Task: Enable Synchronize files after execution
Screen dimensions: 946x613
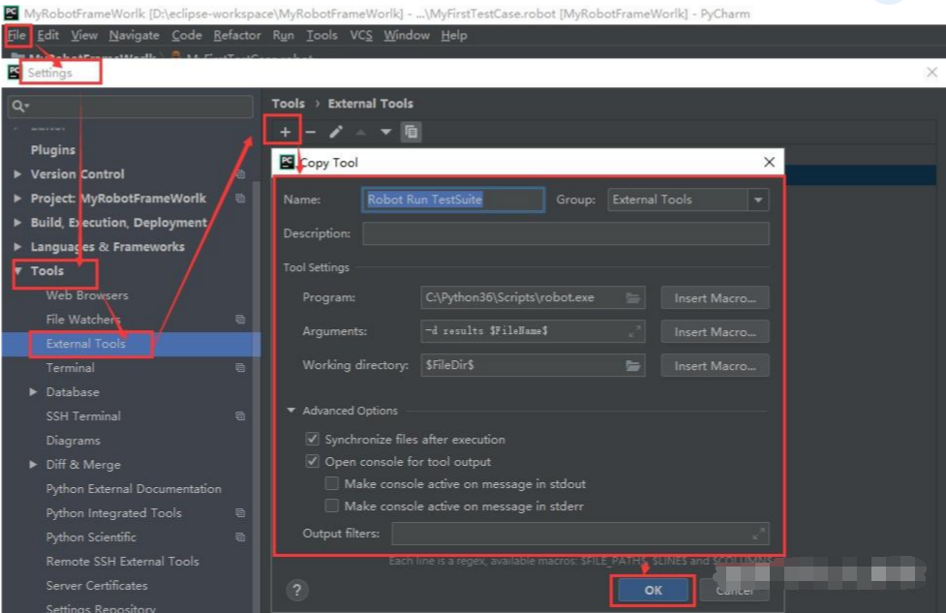Action: (x=312, y=439)
